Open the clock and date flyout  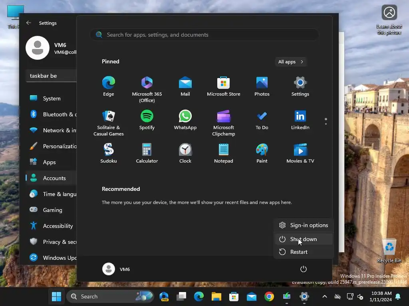pyautogui.click(x=381, y=296)
